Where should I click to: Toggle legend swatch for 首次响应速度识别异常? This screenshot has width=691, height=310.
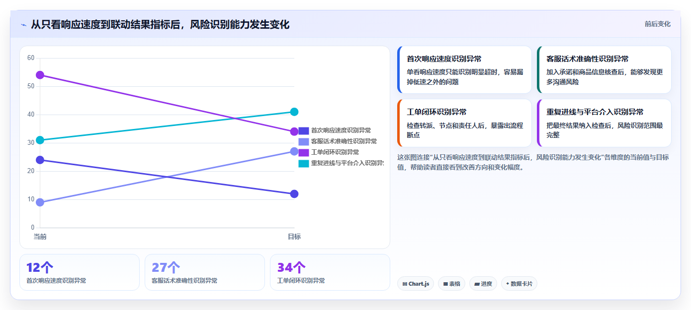(x=304, y=130)
